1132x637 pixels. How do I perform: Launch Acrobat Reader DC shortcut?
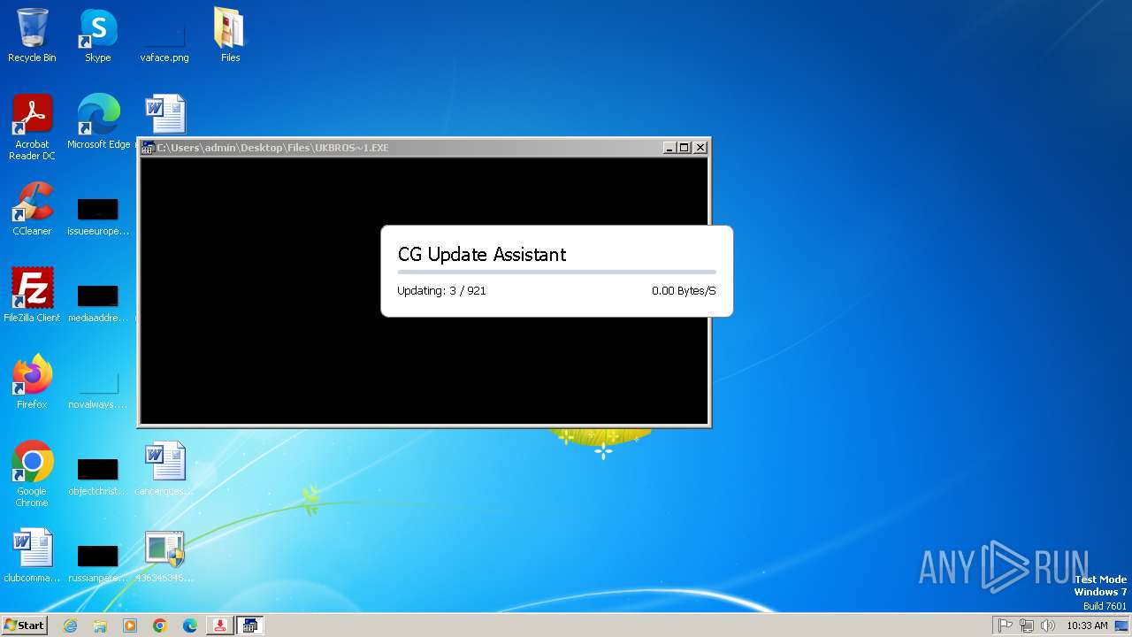point(32,127)
